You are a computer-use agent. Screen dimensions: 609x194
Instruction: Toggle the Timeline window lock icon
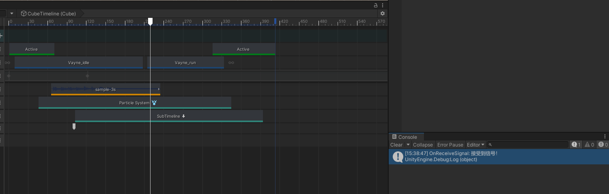[376, 5]
